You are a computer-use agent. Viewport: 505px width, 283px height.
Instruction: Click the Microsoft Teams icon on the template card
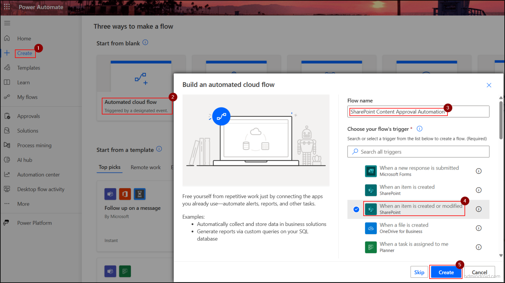(110, 194)
